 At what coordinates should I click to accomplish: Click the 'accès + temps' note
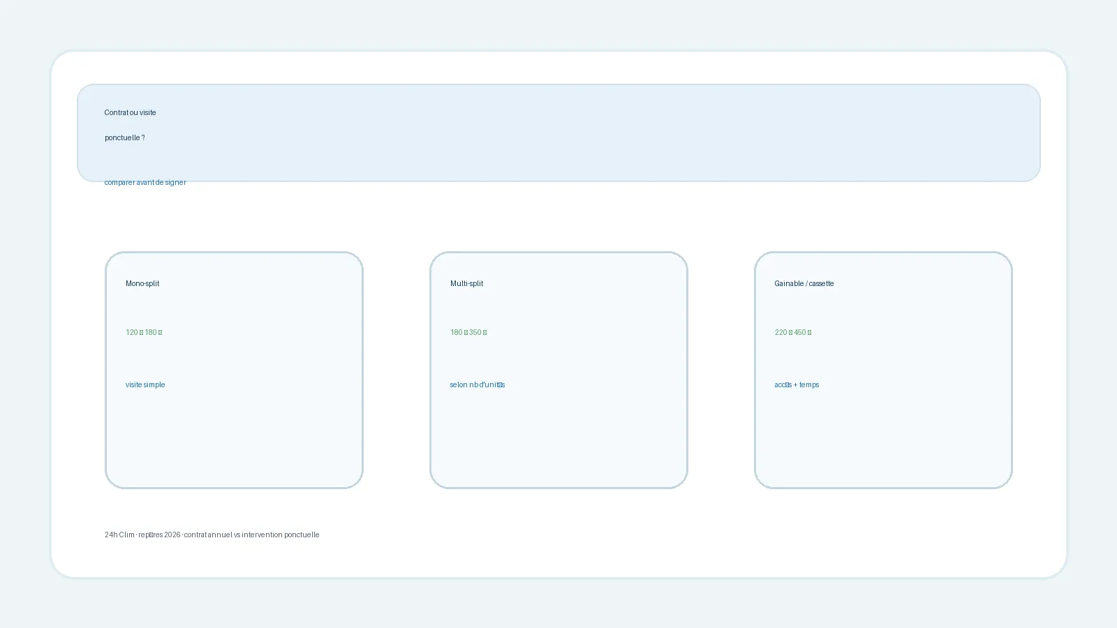click(797, 384)
